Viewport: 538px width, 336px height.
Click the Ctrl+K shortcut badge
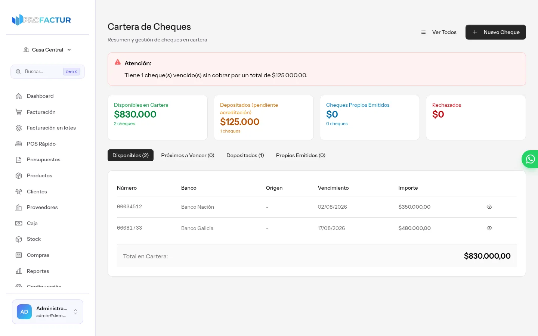pyautogui.click(x=71, y=72)
